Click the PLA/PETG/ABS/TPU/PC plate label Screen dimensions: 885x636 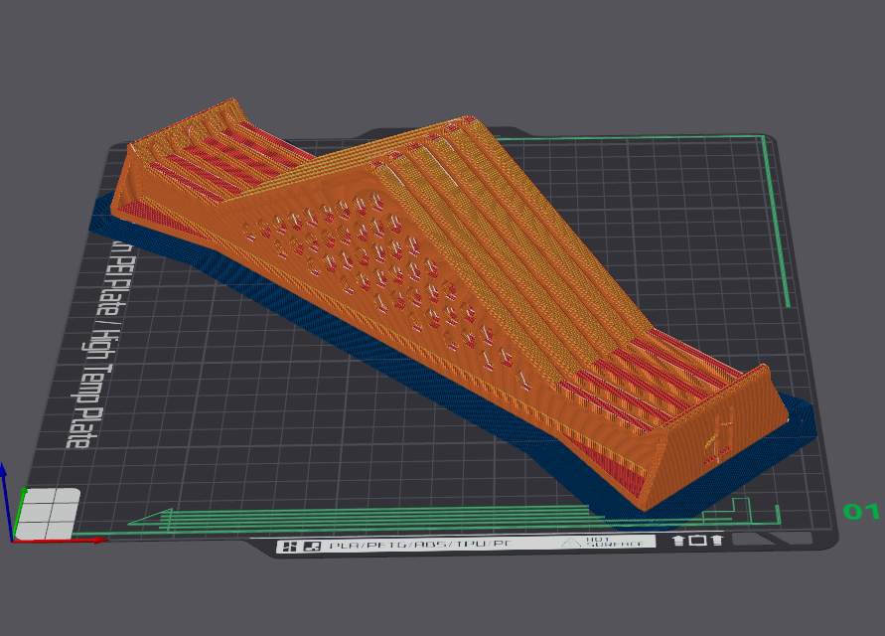420,545
